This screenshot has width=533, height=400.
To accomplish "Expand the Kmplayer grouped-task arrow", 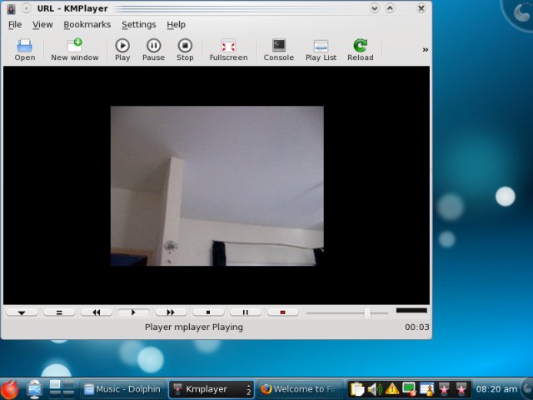I will (249, 389).
